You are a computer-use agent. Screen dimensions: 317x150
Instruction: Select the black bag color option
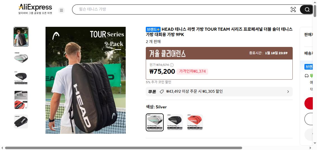click(175, 122)
